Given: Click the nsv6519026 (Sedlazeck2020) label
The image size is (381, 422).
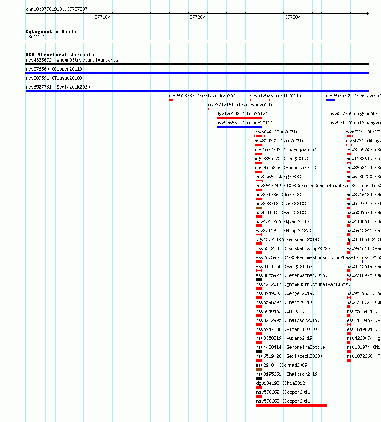Looking at the screenshot, I should pos(289,356).
